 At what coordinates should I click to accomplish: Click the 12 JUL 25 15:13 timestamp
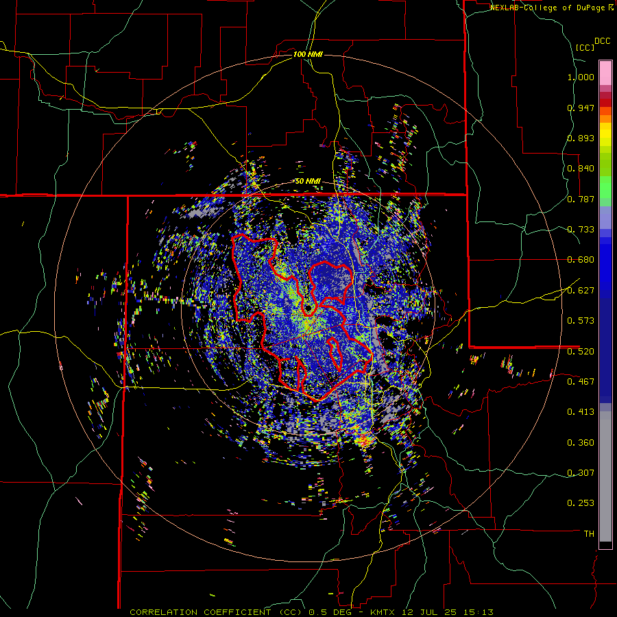point(448,612)
